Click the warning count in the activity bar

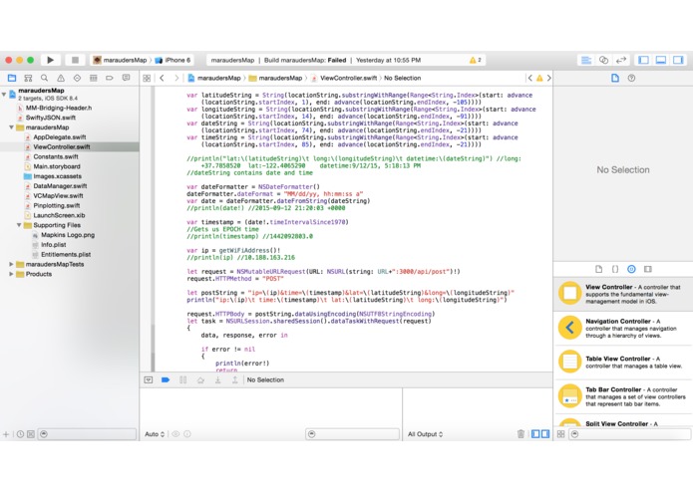[x=476, y=60]
